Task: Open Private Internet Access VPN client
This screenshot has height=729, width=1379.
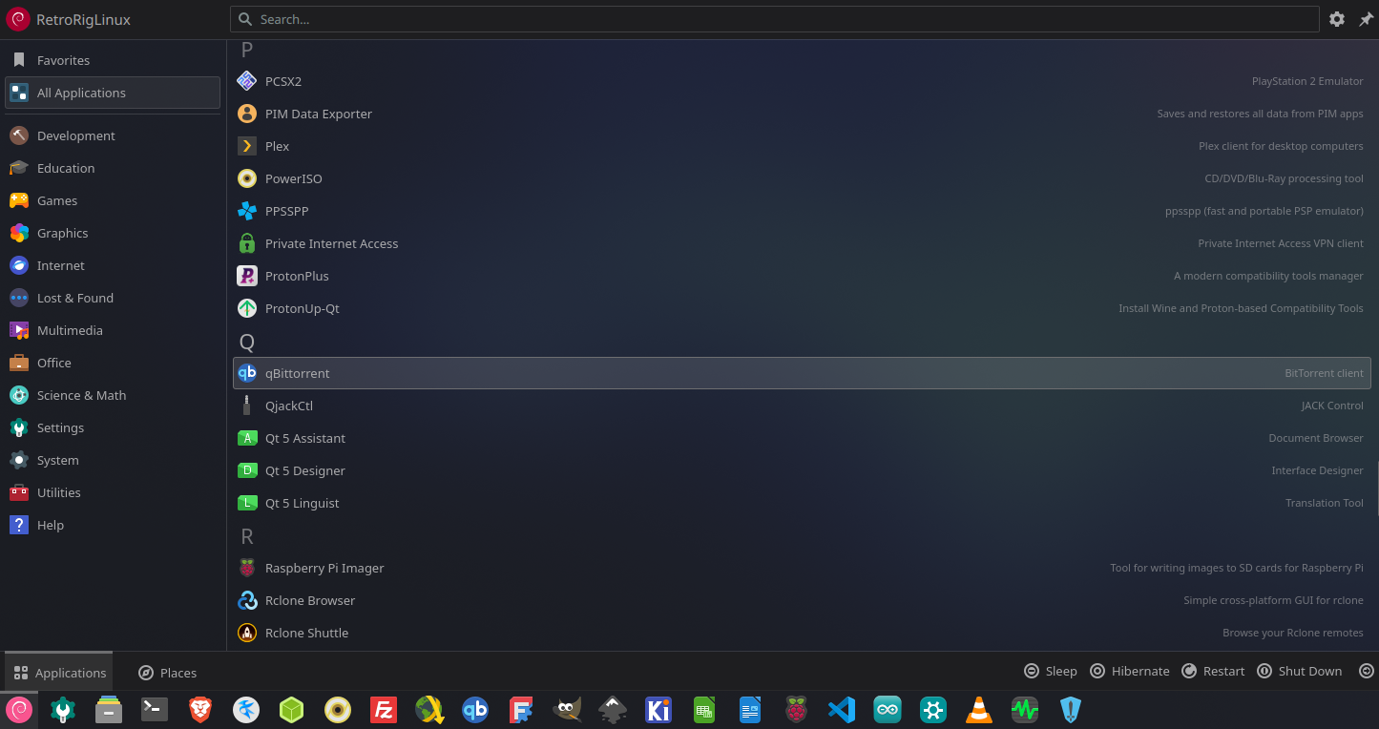Action: 331,243
